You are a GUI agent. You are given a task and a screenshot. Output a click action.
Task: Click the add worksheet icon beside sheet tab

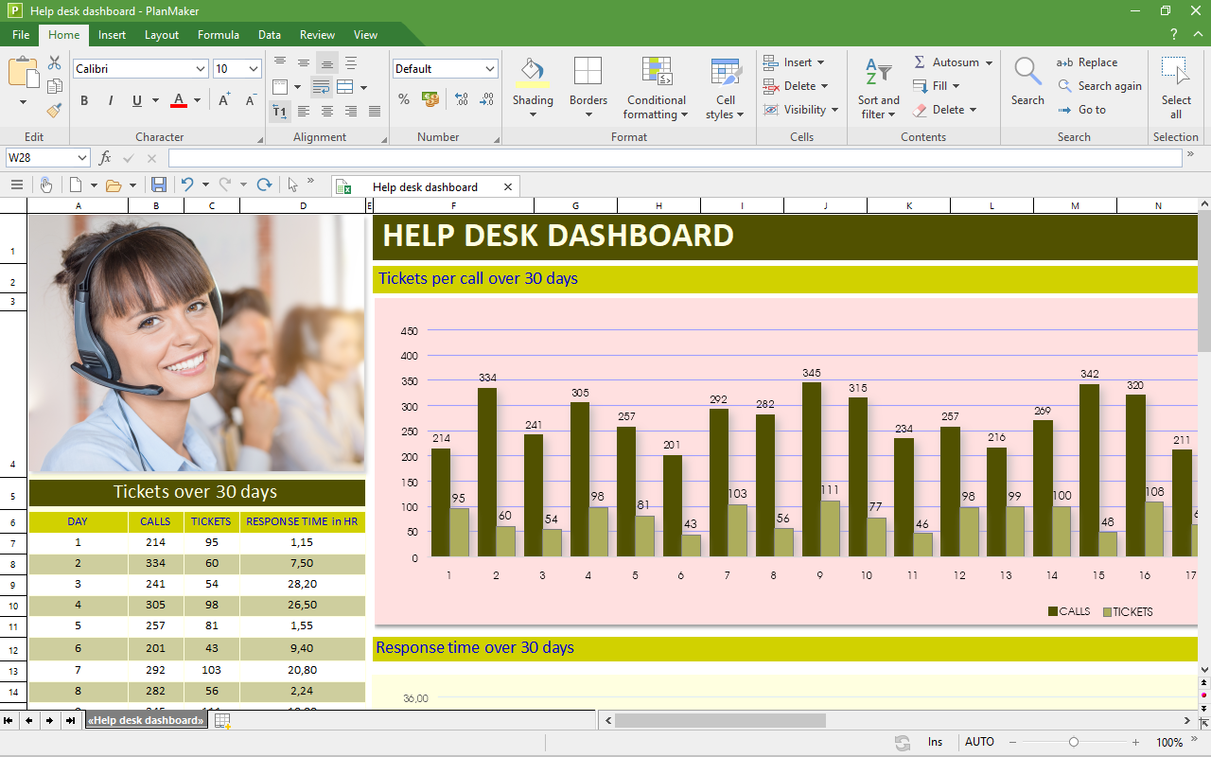[x=222, y=721]
